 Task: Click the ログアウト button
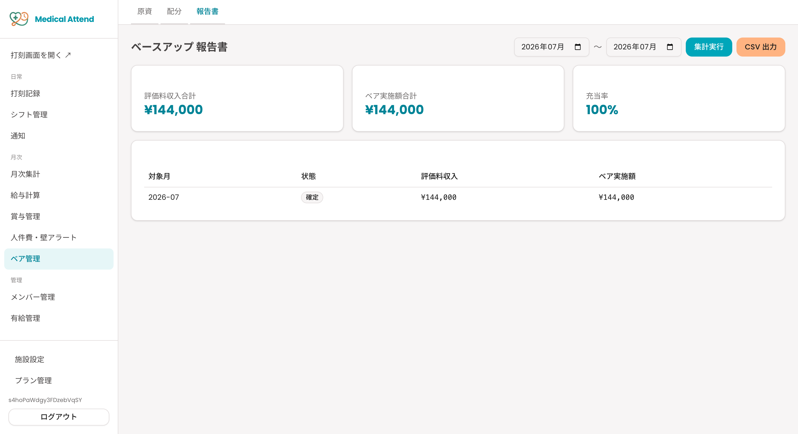[x=59, y=417]
